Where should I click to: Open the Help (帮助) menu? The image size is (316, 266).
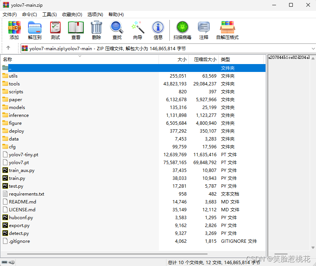pos(116,15)
